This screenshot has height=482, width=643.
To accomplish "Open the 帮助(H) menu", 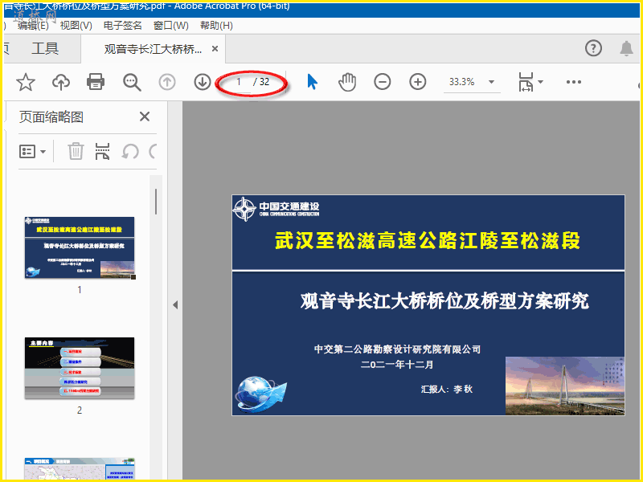I will 216,26.
